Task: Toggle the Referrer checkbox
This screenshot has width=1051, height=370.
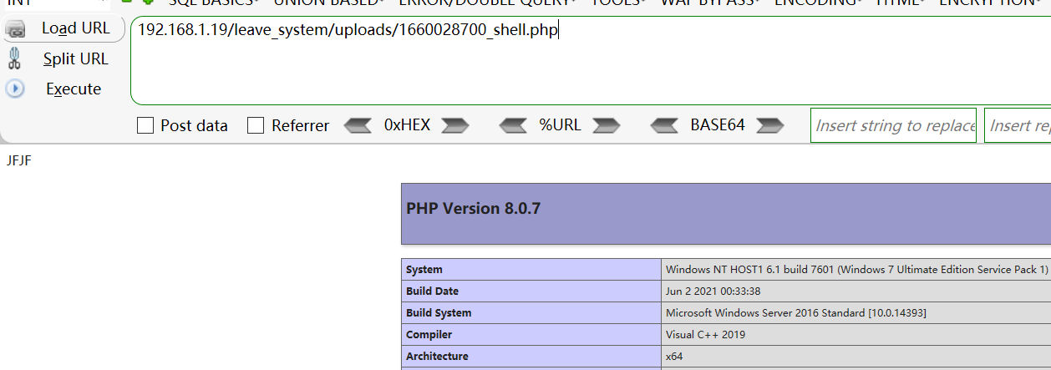Action: click(256, 125)
